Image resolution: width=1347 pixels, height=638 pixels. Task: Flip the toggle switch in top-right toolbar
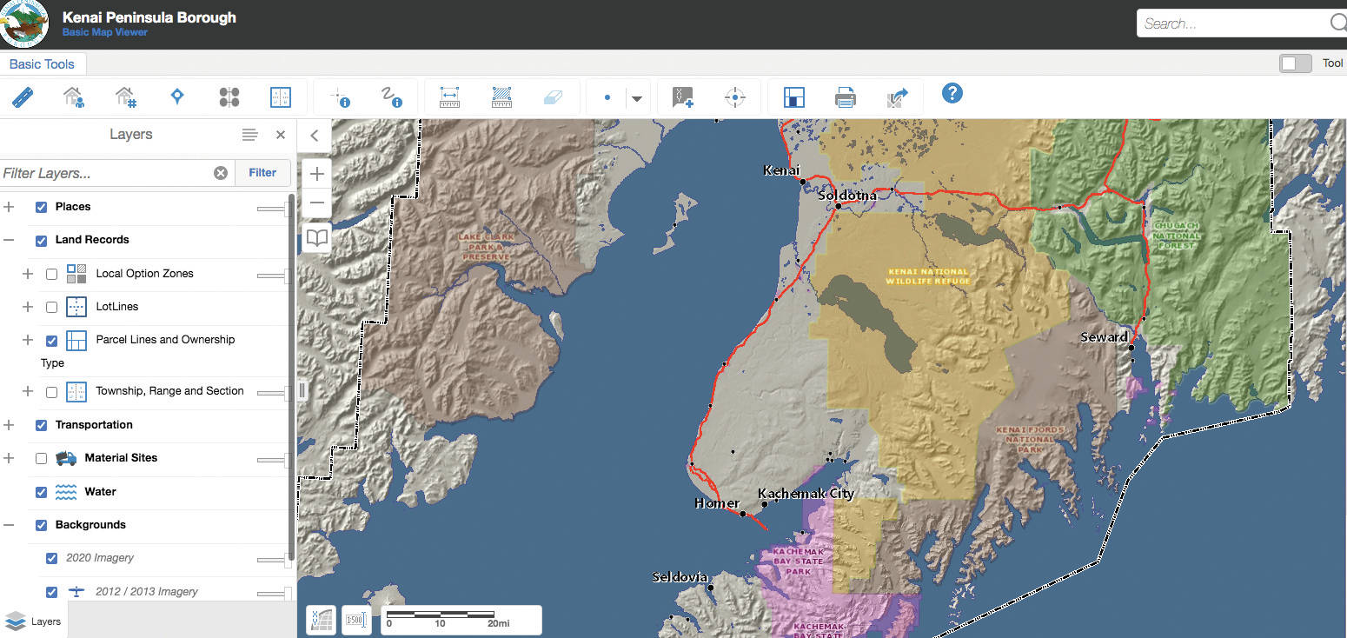coord(1295,63)
